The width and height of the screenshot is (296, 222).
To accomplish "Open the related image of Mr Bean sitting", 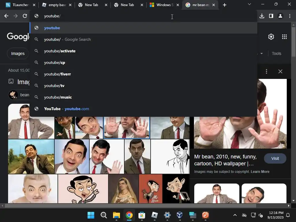I will pos(217,193).
